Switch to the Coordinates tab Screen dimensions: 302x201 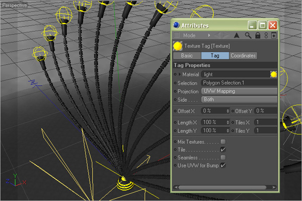(x=243, y=56)
